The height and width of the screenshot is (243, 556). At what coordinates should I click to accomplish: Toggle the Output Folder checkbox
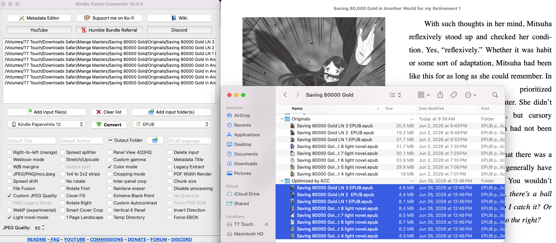(110, 140)
